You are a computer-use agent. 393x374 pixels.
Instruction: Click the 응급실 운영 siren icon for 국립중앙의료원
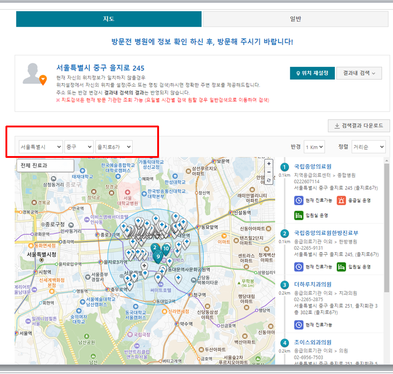point(341,201)
